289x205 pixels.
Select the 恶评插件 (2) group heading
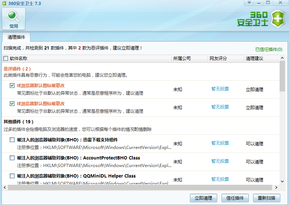coord(17,69)
